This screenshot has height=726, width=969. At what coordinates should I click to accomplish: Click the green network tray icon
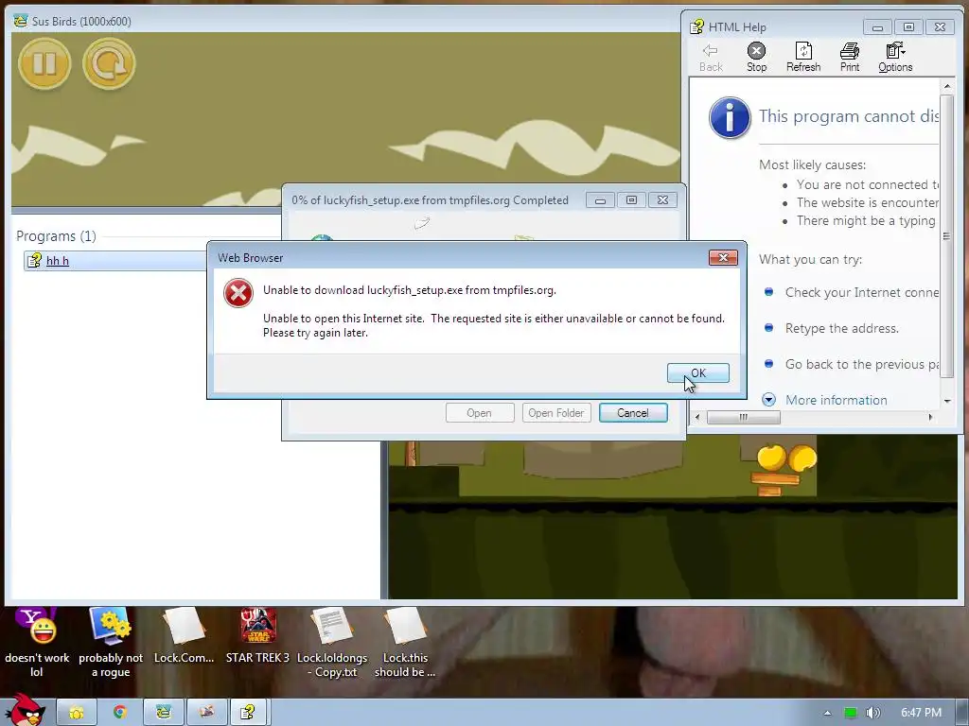(851, 713)
